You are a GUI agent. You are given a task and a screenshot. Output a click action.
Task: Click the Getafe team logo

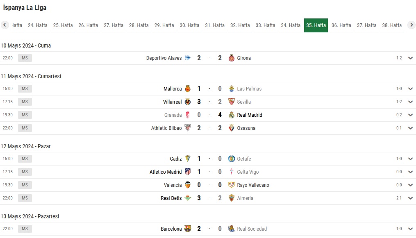point(231,159)
